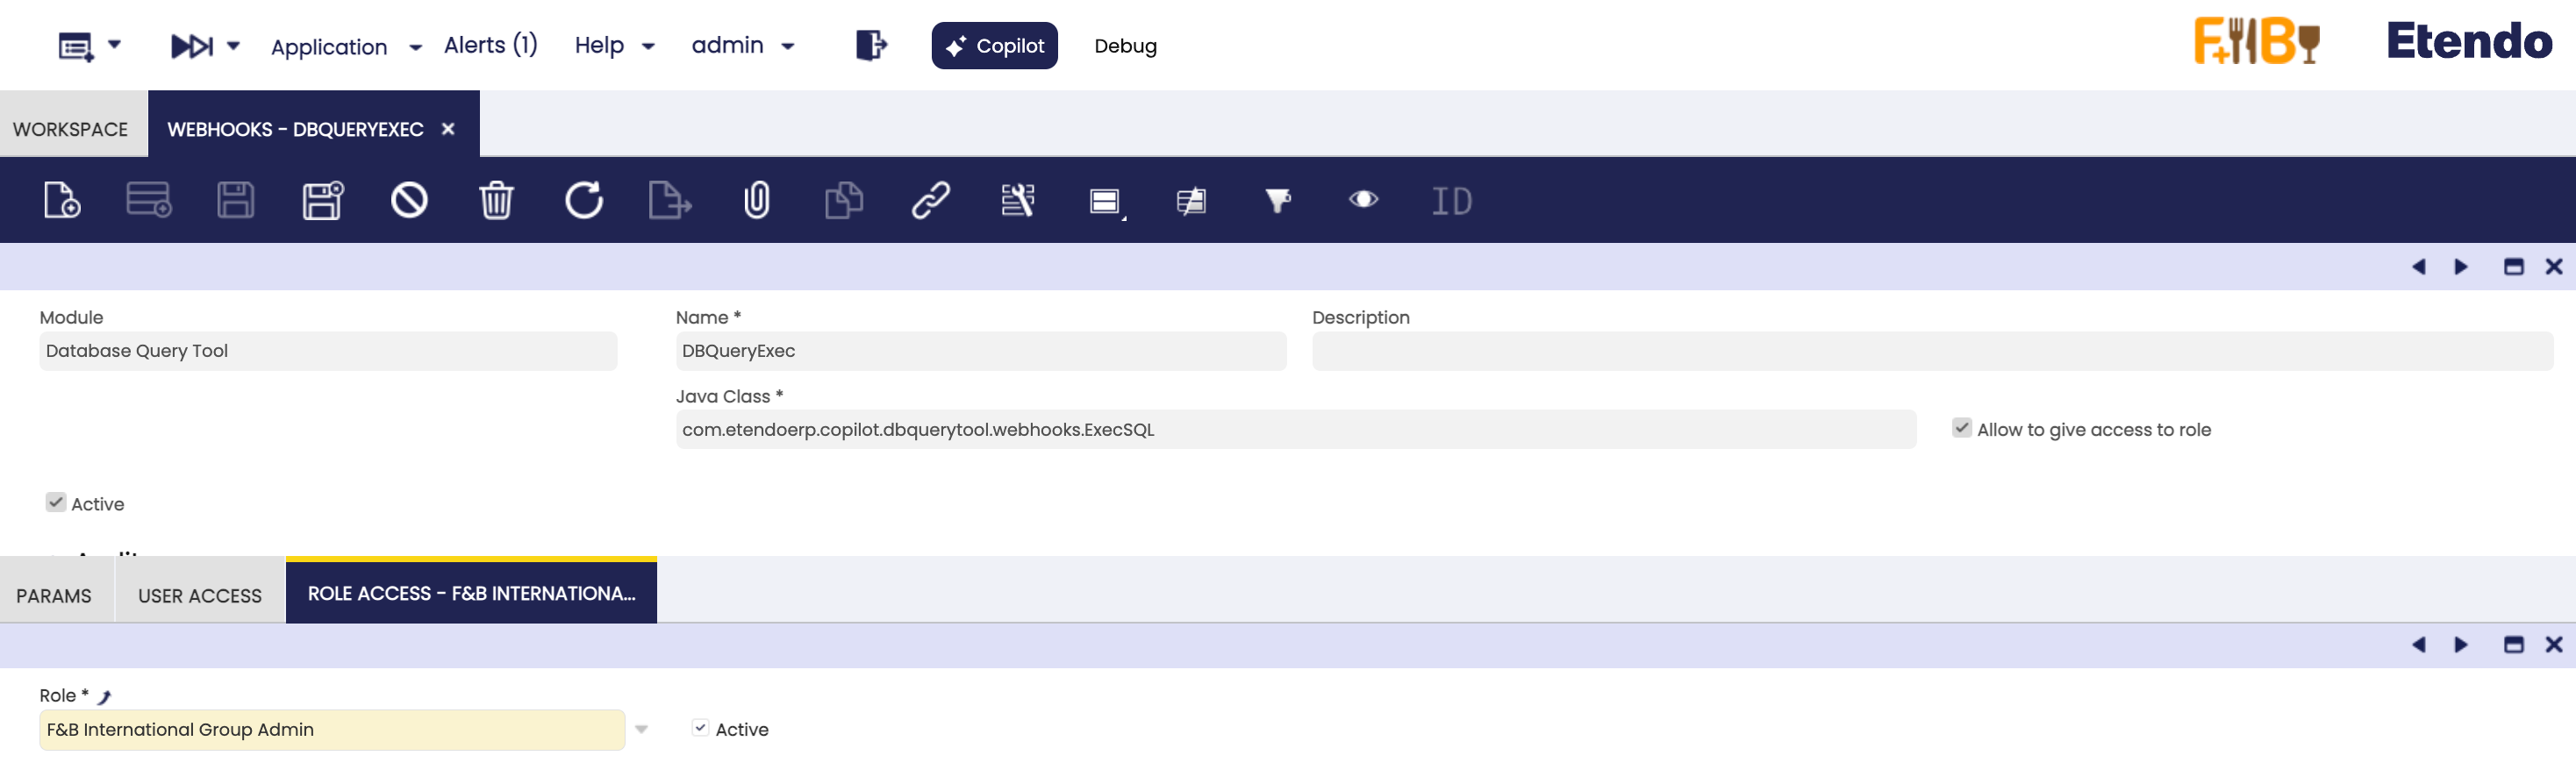2576x777 pixels.
Task: Open linked items chain icon
Action: (x=931, y=200)
